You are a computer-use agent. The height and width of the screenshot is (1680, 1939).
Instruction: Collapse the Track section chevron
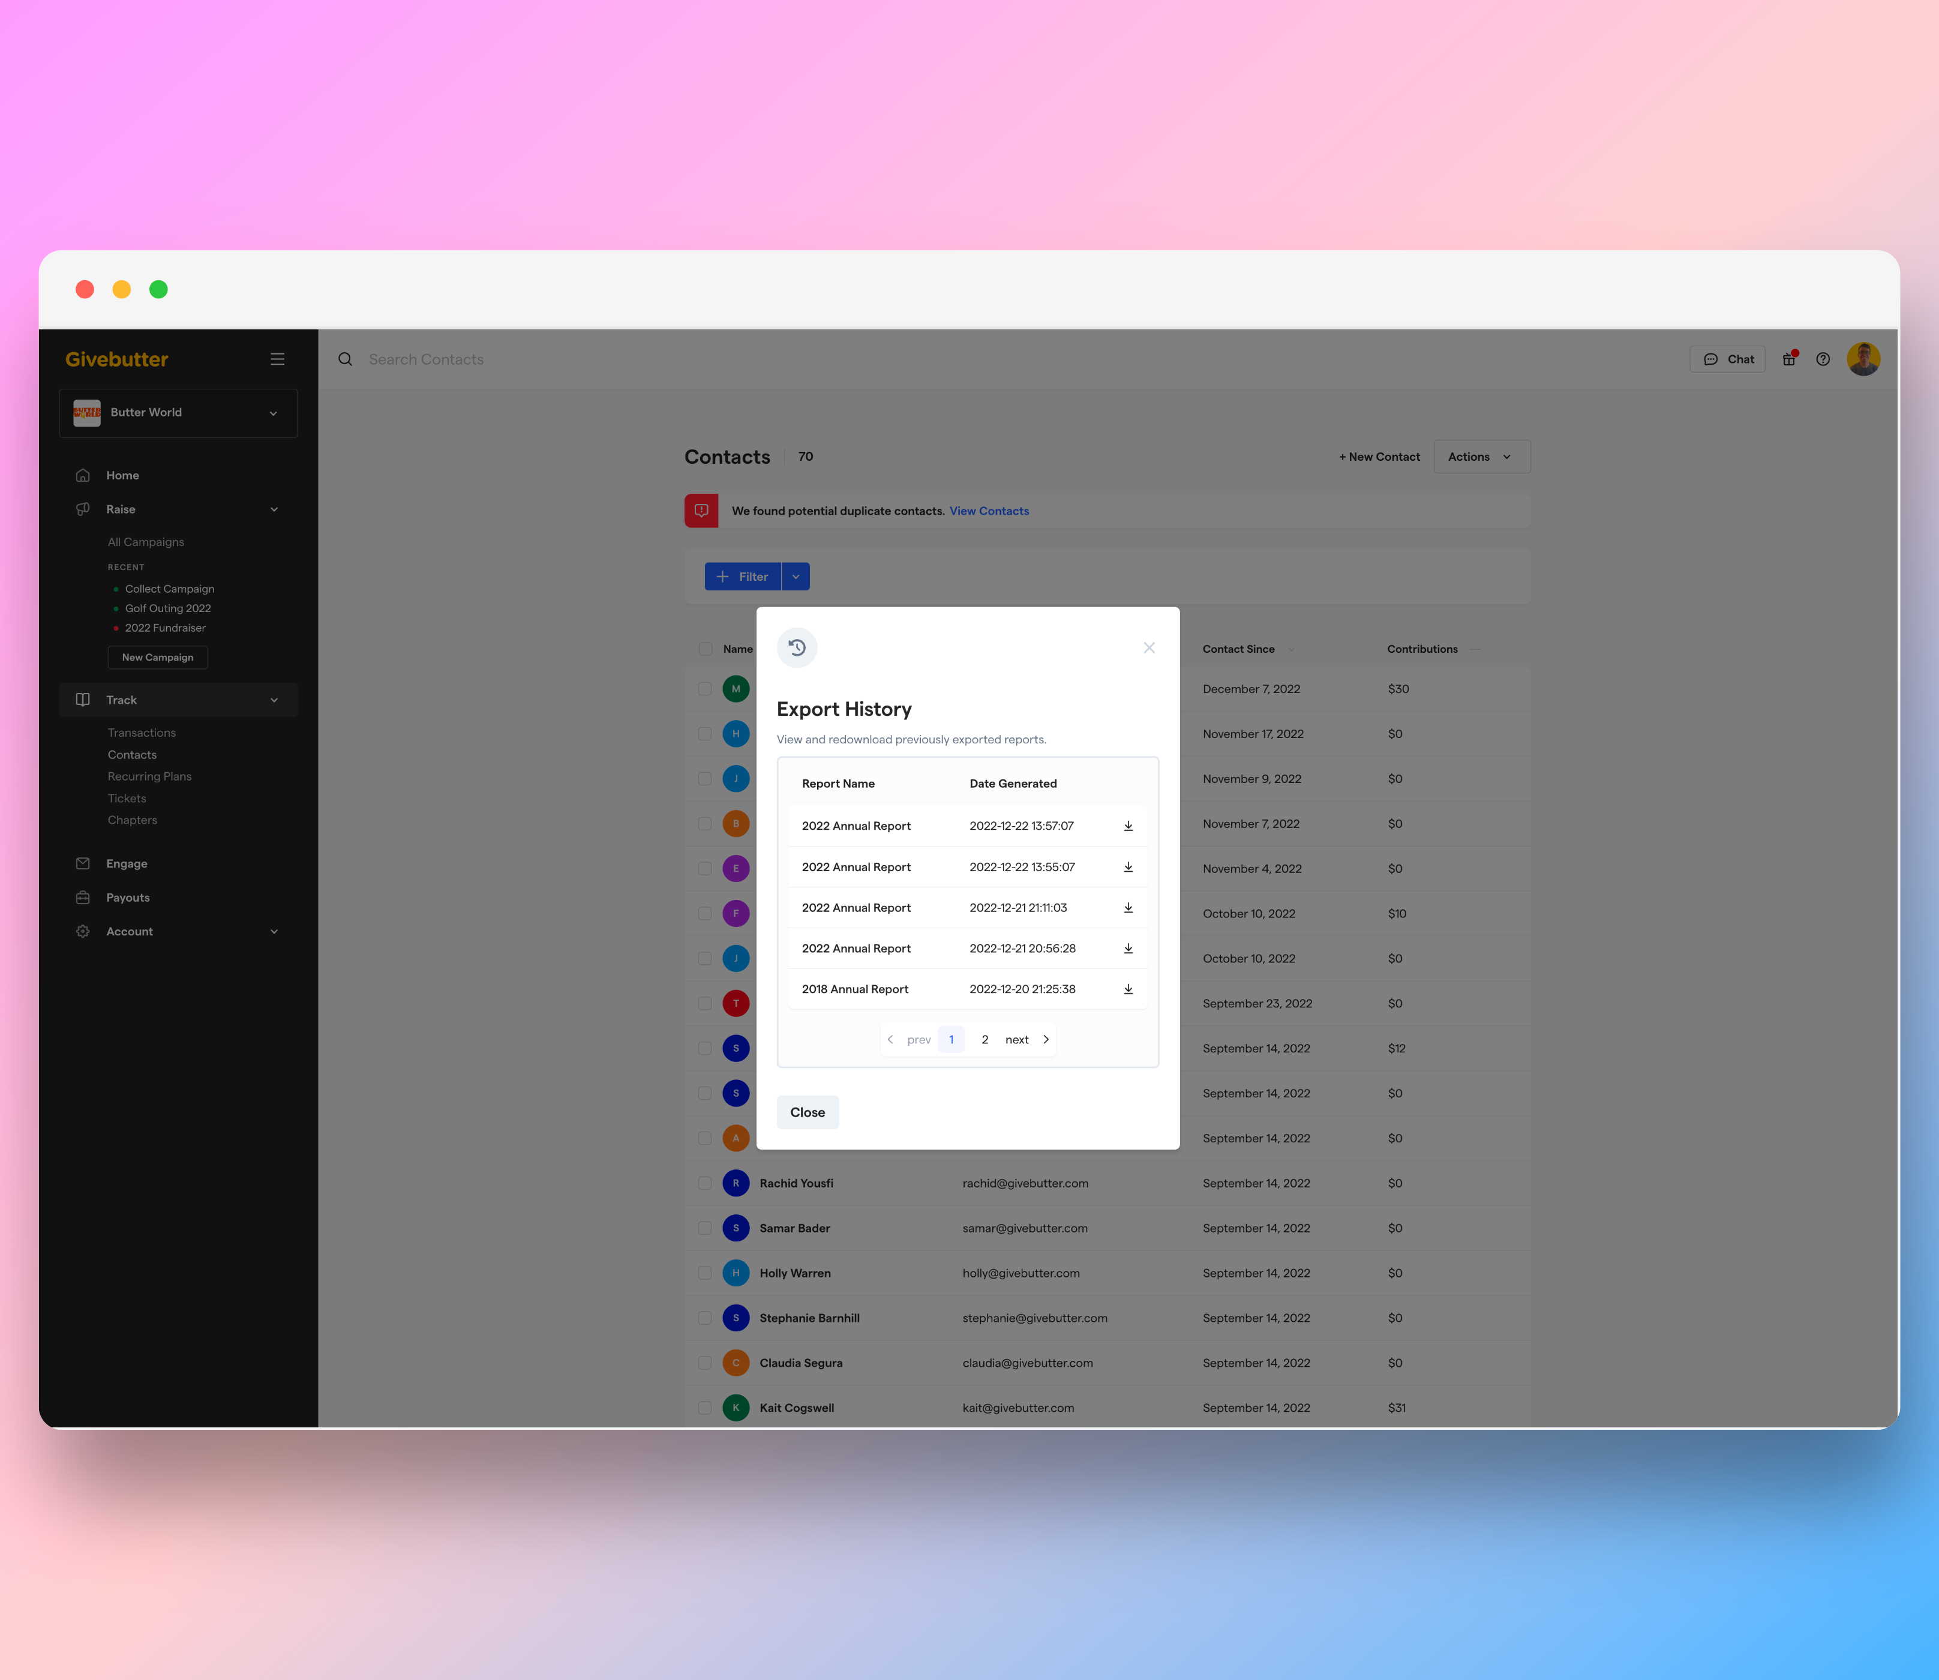[274, 700]
